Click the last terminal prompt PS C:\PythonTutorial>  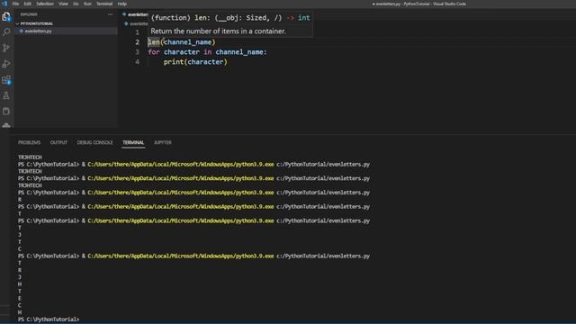(x=49, y=319)
